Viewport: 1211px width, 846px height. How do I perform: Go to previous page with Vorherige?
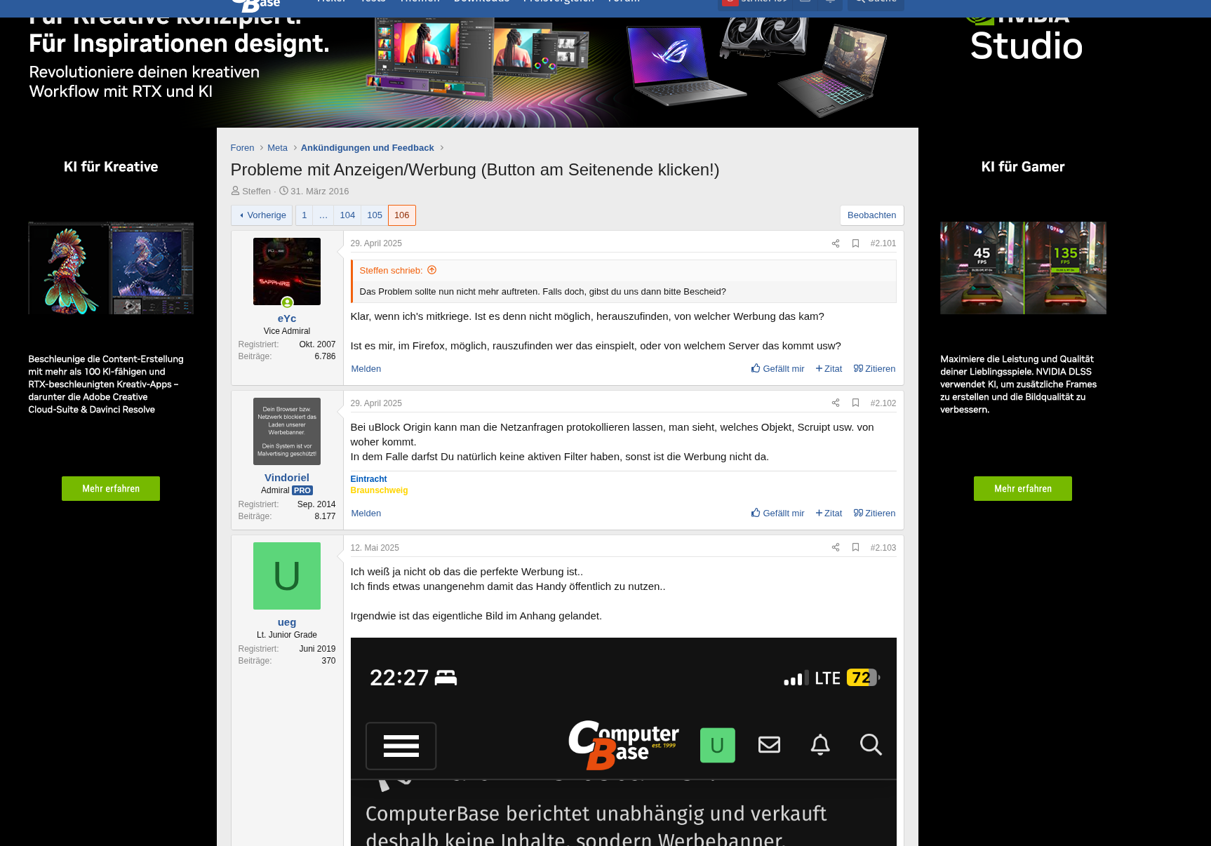(x=262, y=215)
